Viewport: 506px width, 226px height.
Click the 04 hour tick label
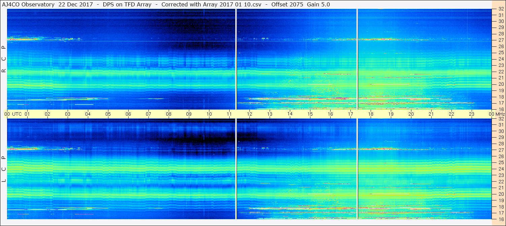[88, 114]
